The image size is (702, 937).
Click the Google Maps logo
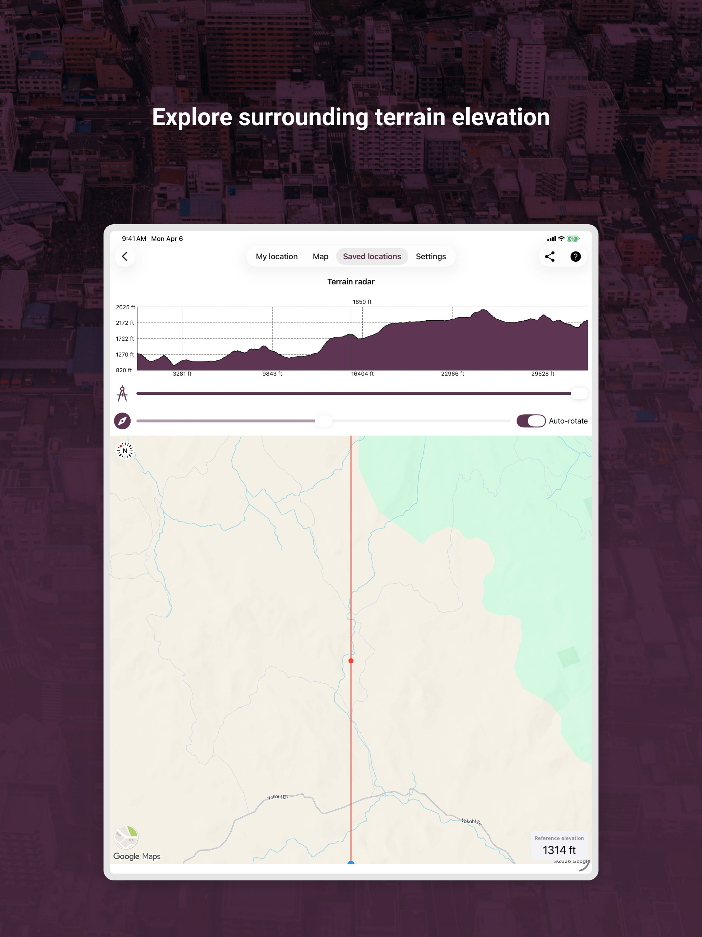pos(137,856)
